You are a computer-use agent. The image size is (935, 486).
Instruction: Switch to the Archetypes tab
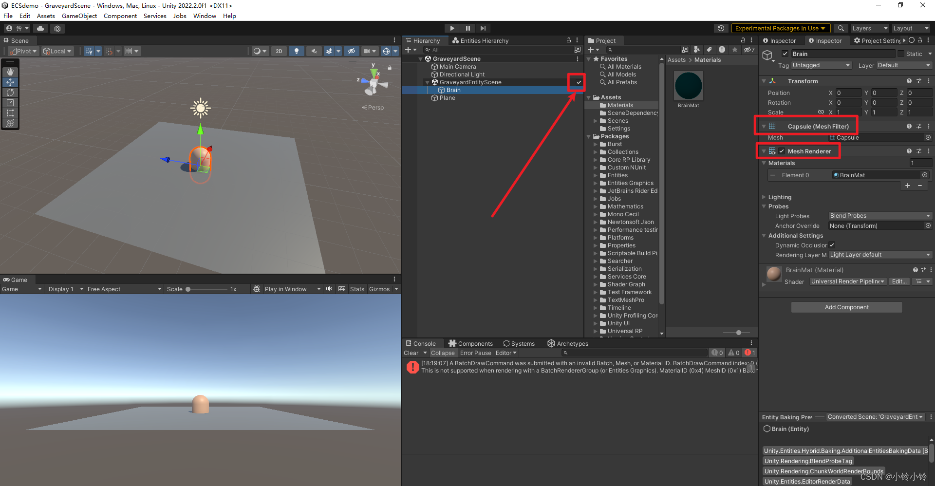tap(568, 344)
